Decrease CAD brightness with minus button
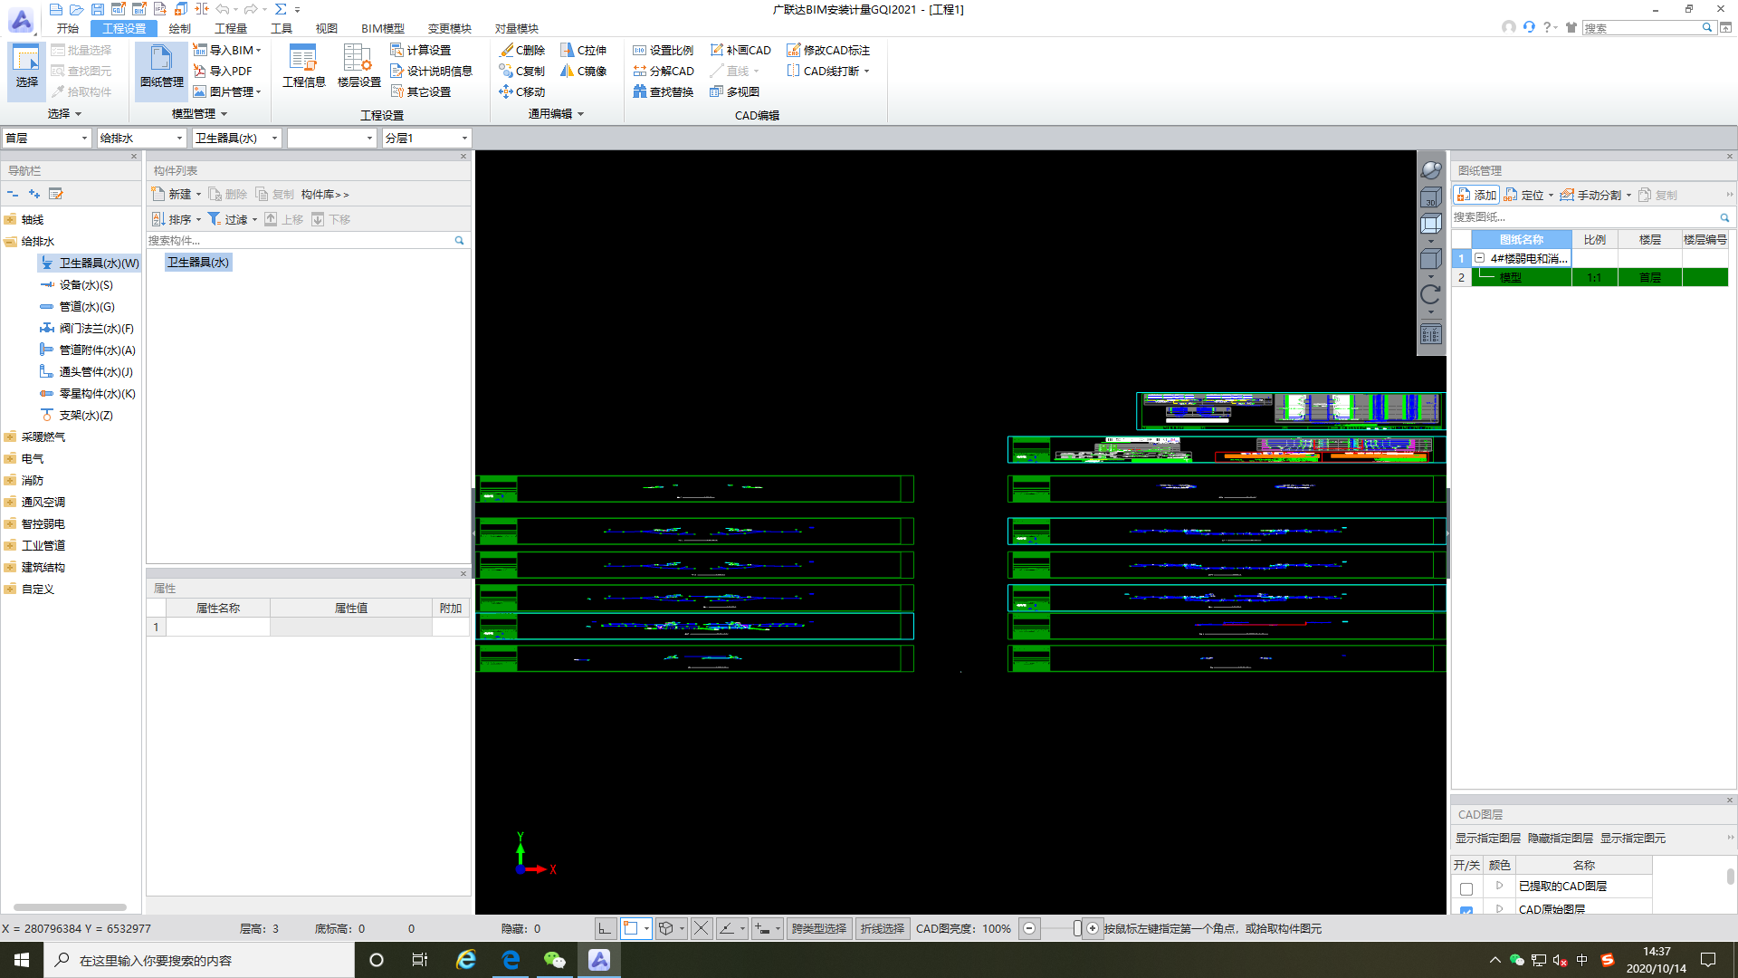 pyautogui.click(x=1029, y=928)
